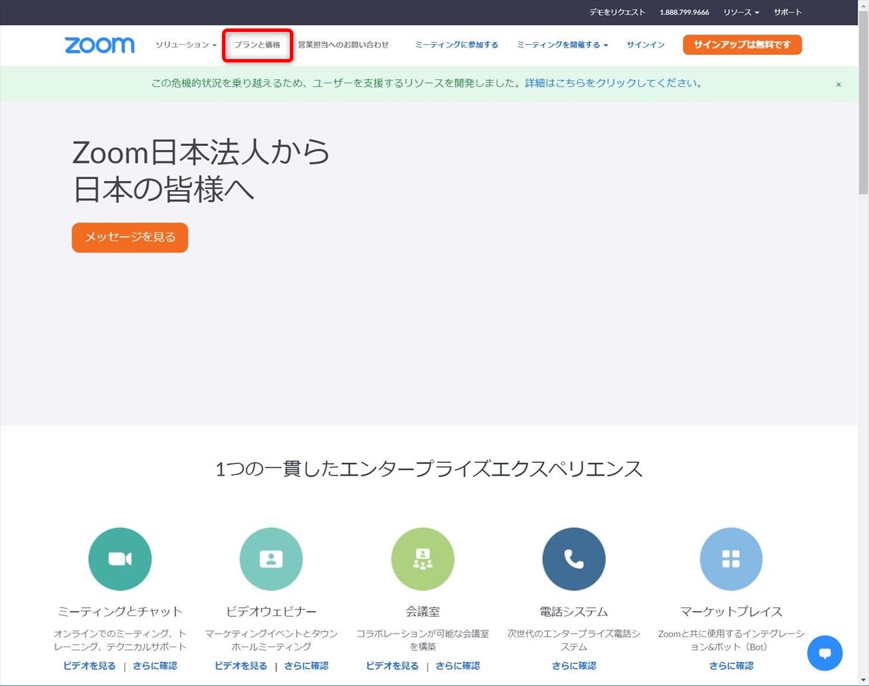Click ビデオを見る under ミーティングとチャット
The image size is (869, 686).
(90, 666)
